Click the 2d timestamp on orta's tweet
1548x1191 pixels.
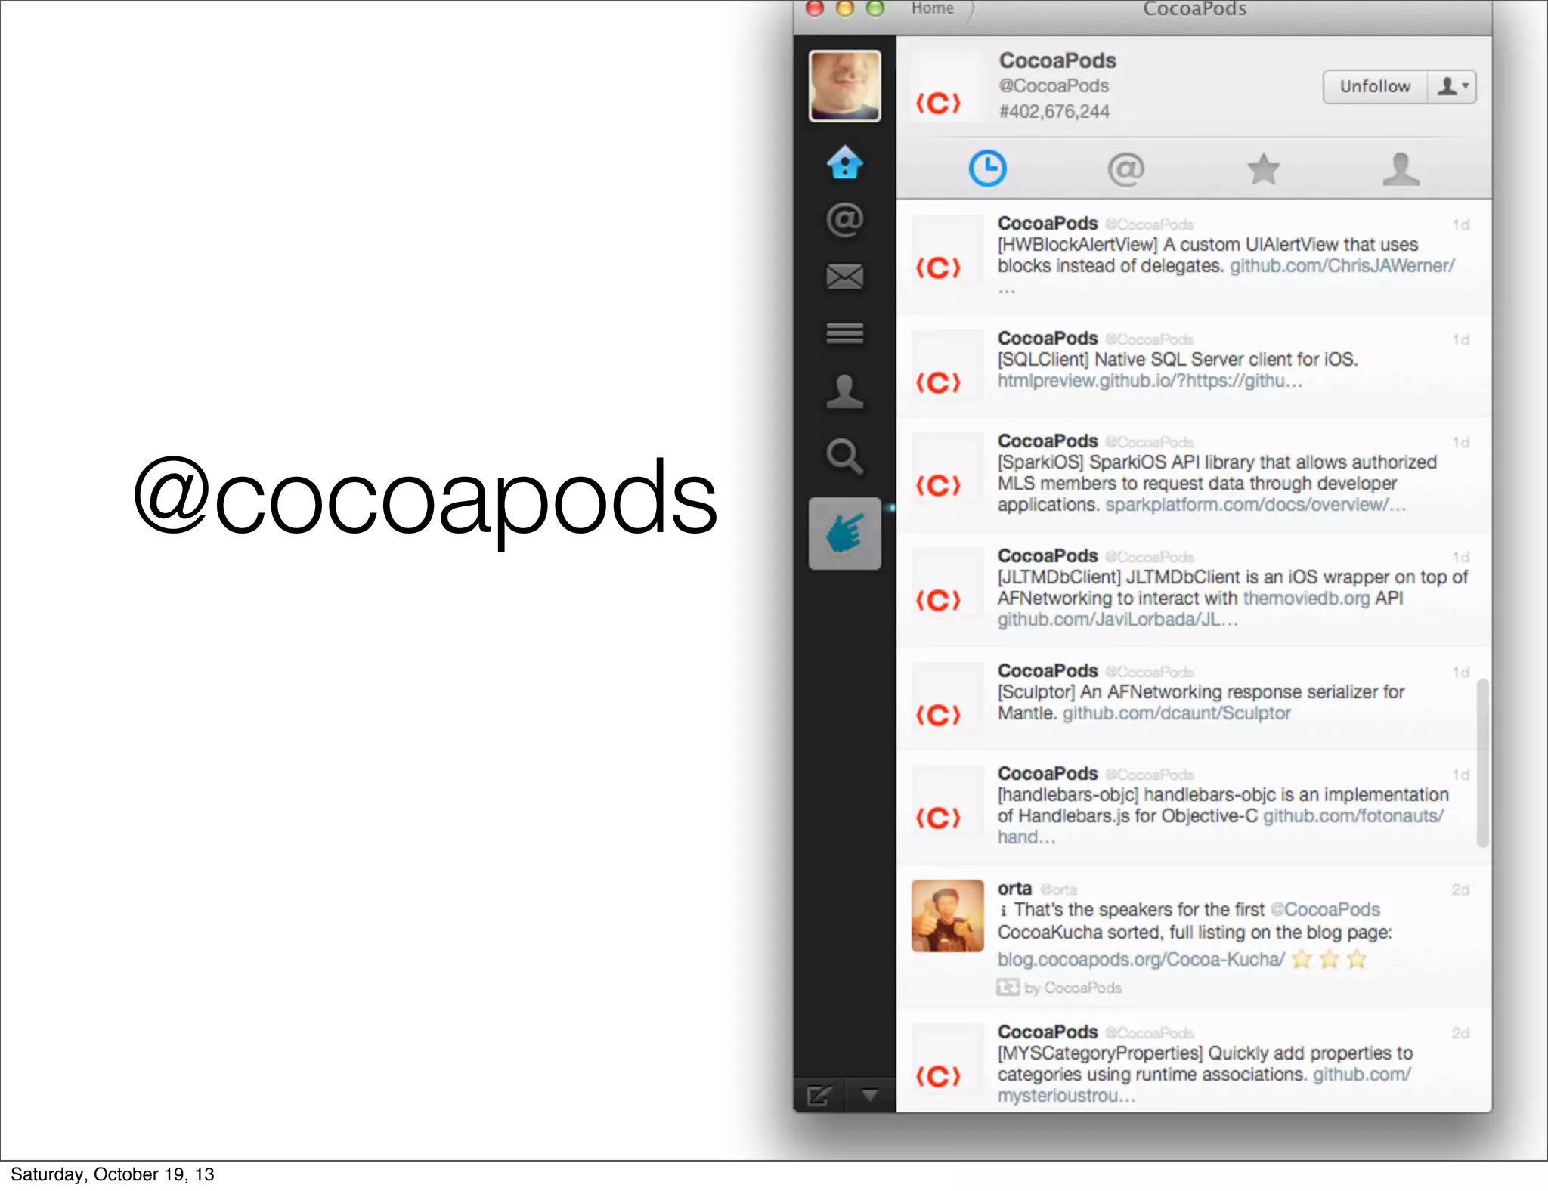[x=1460, y=889]
